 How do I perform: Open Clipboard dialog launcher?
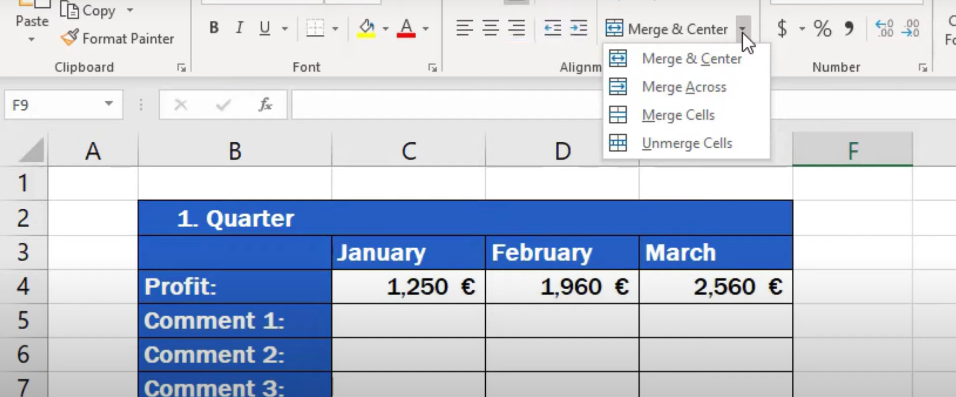click(x=182, y=67)
